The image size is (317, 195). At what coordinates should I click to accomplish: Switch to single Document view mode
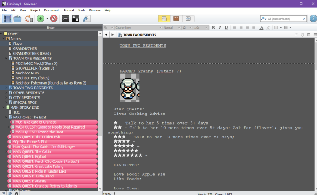164,18
